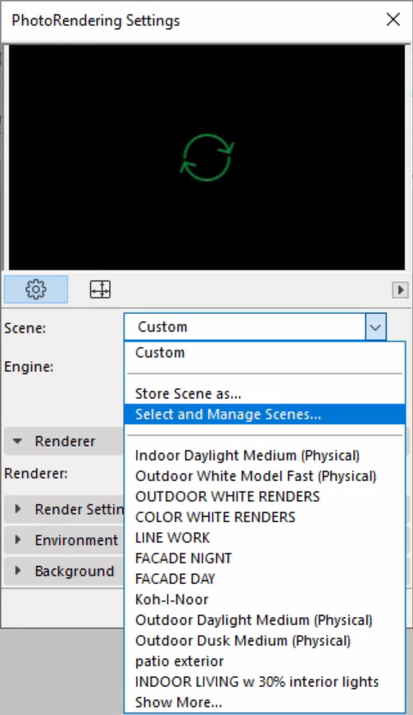The height and width of the screenshot is (715, 413).
Task: Select Custom in the scene list
Action: (265, 352)
